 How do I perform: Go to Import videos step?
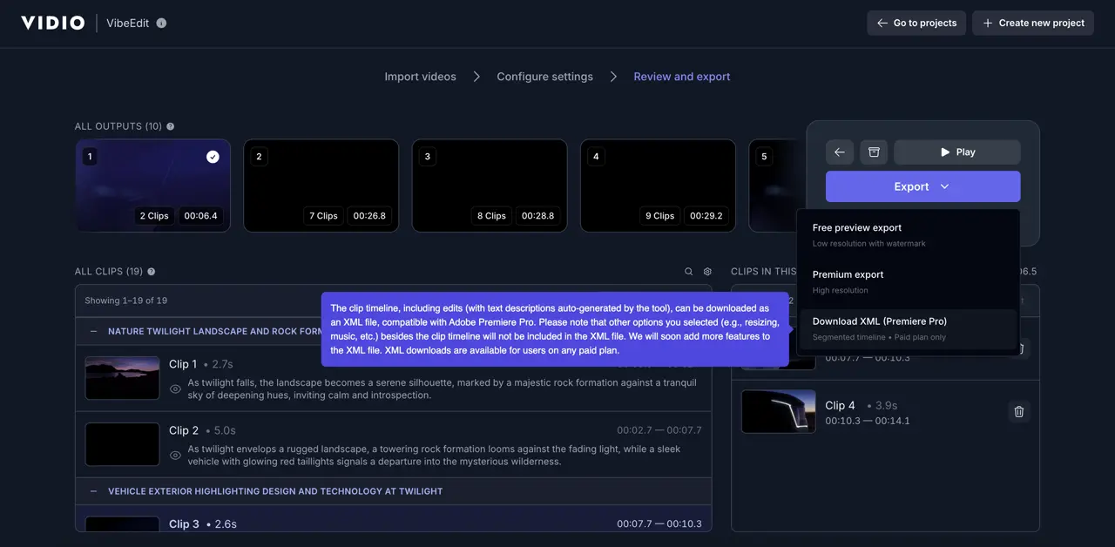tap(420, 77)
